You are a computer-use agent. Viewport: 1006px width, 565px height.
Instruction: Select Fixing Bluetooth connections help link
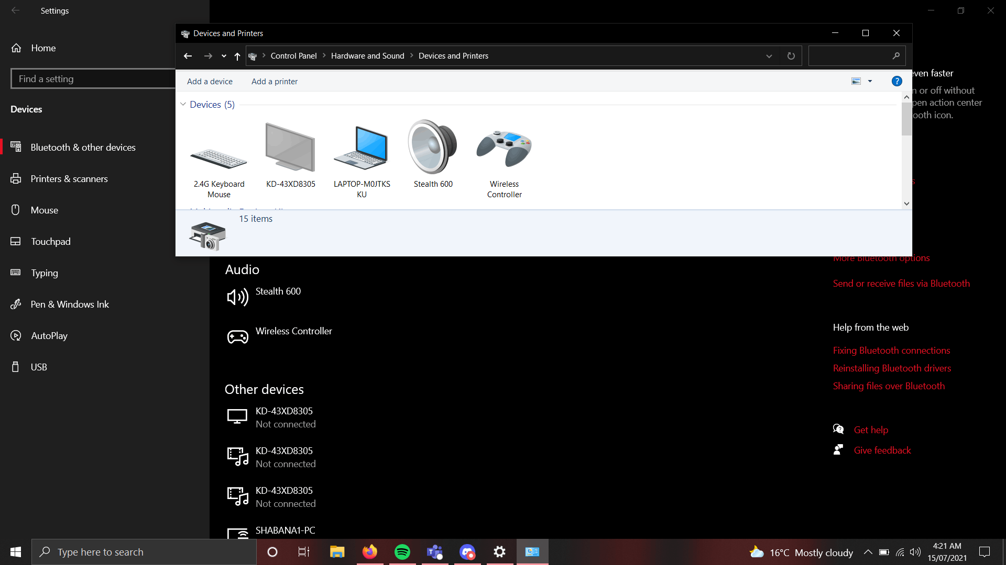(891, 350)
